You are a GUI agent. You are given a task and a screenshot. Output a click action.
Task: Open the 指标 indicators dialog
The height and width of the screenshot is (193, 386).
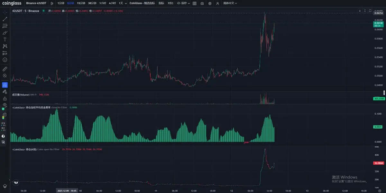161,3
